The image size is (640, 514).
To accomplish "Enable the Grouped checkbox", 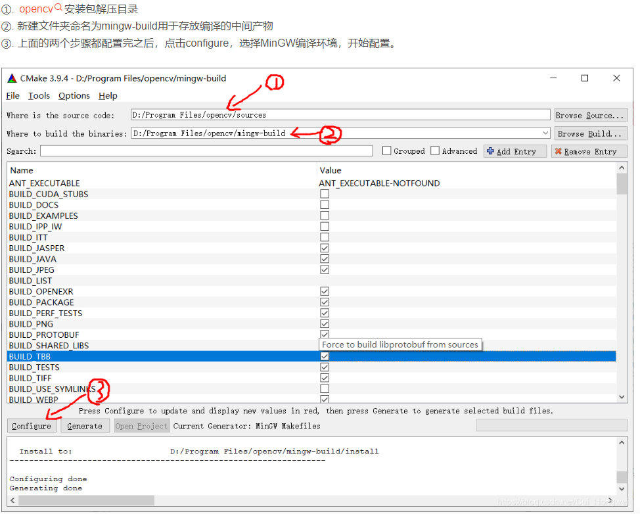I will [386, 151].
